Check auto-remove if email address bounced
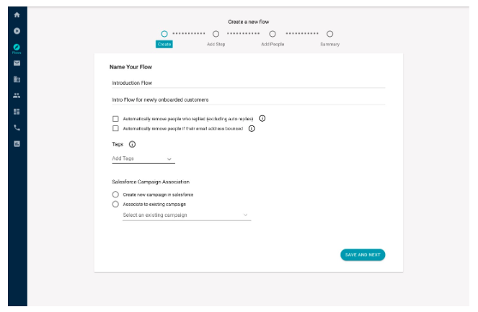This screenshot has height=312, width=478. 115,128
